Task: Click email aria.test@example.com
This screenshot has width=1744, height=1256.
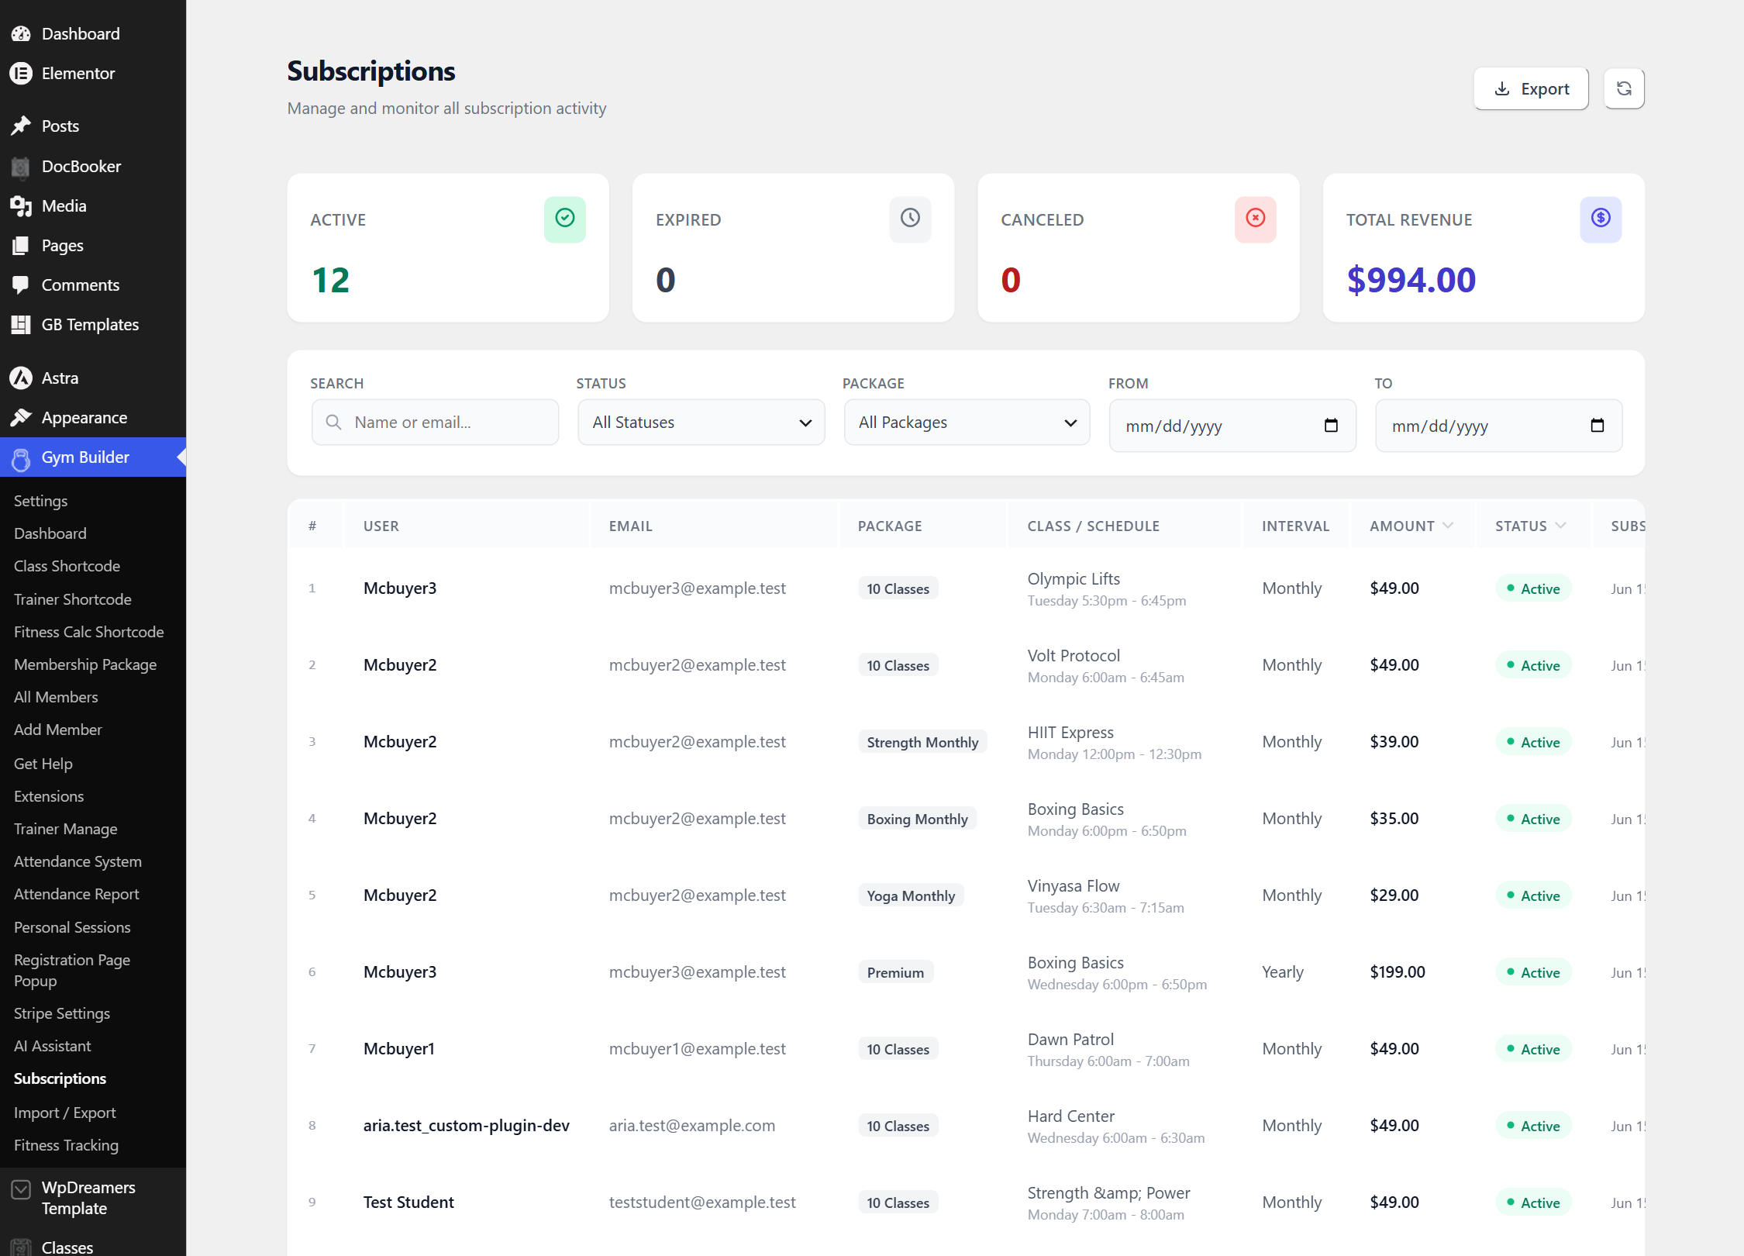Action: click(x=691, y=1125)
